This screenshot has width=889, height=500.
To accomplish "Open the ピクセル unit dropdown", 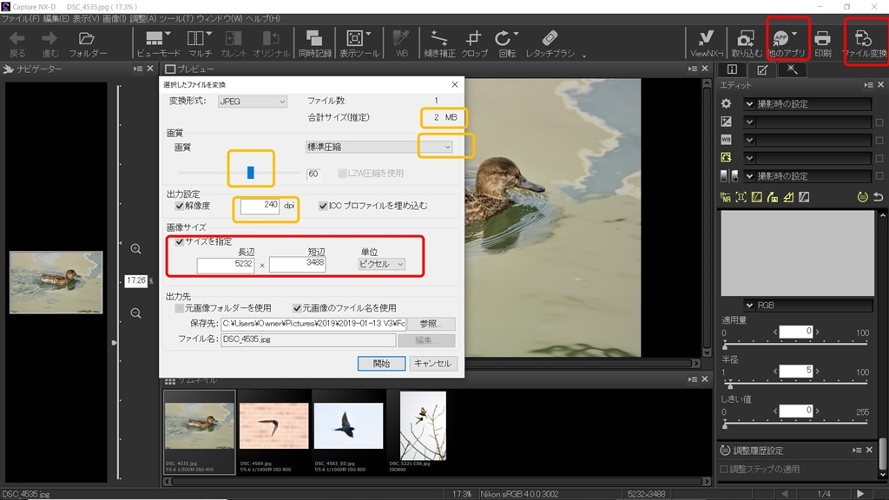I will pyautogui.click(x=382, y=264).
